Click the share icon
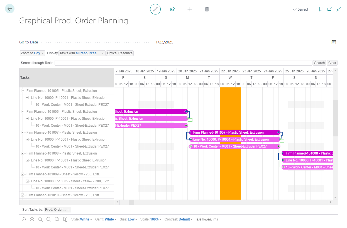347x228 pixels. (x=172, y=9)
